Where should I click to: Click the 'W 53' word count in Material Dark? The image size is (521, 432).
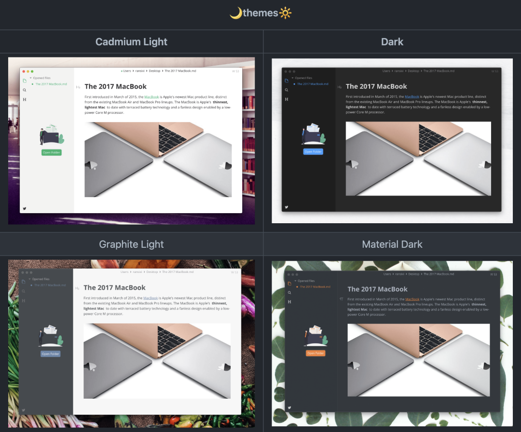coord(494,275)
